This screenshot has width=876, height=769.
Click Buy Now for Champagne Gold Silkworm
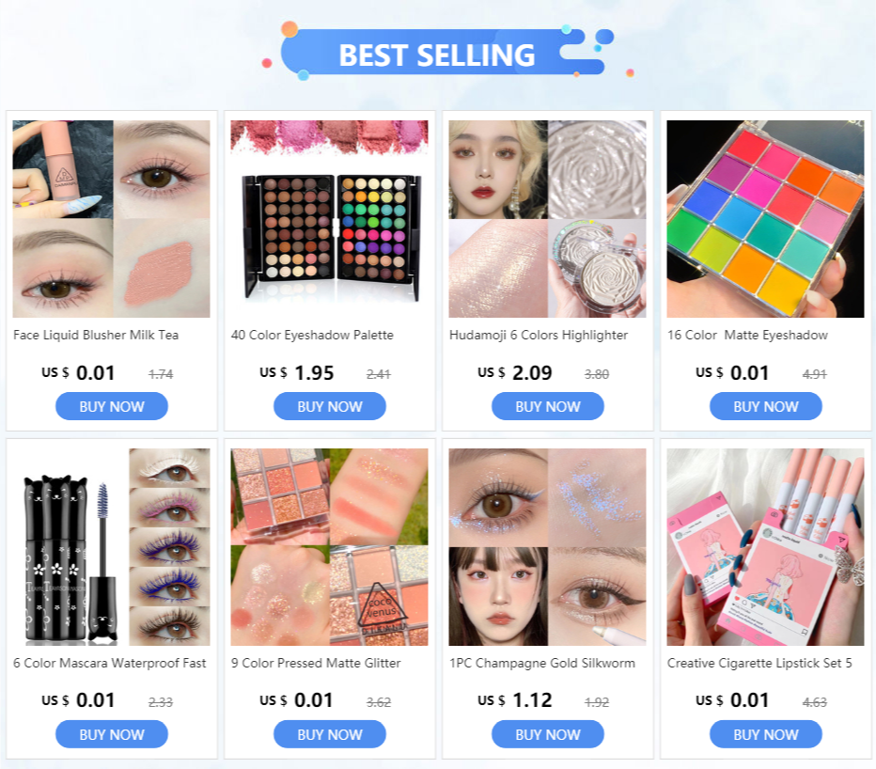tap(548, 734)
